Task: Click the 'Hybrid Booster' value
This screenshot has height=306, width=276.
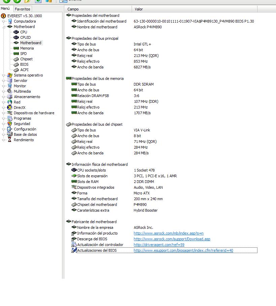Action: [x=146, y=210]
